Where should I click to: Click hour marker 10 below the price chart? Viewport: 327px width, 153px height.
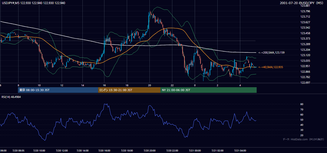click(x=39, y=85)
